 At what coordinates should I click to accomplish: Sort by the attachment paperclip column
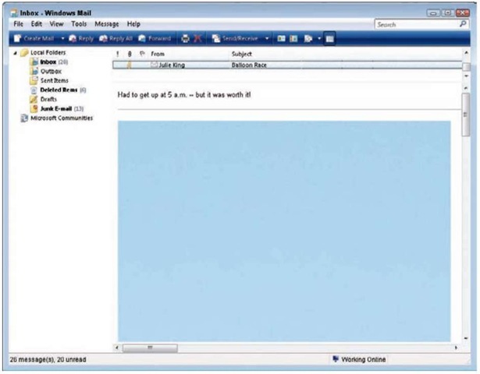pos(130,54)
